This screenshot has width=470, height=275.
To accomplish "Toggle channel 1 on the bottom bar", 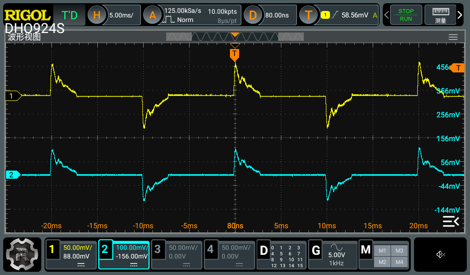I will (x=52, y=249).
